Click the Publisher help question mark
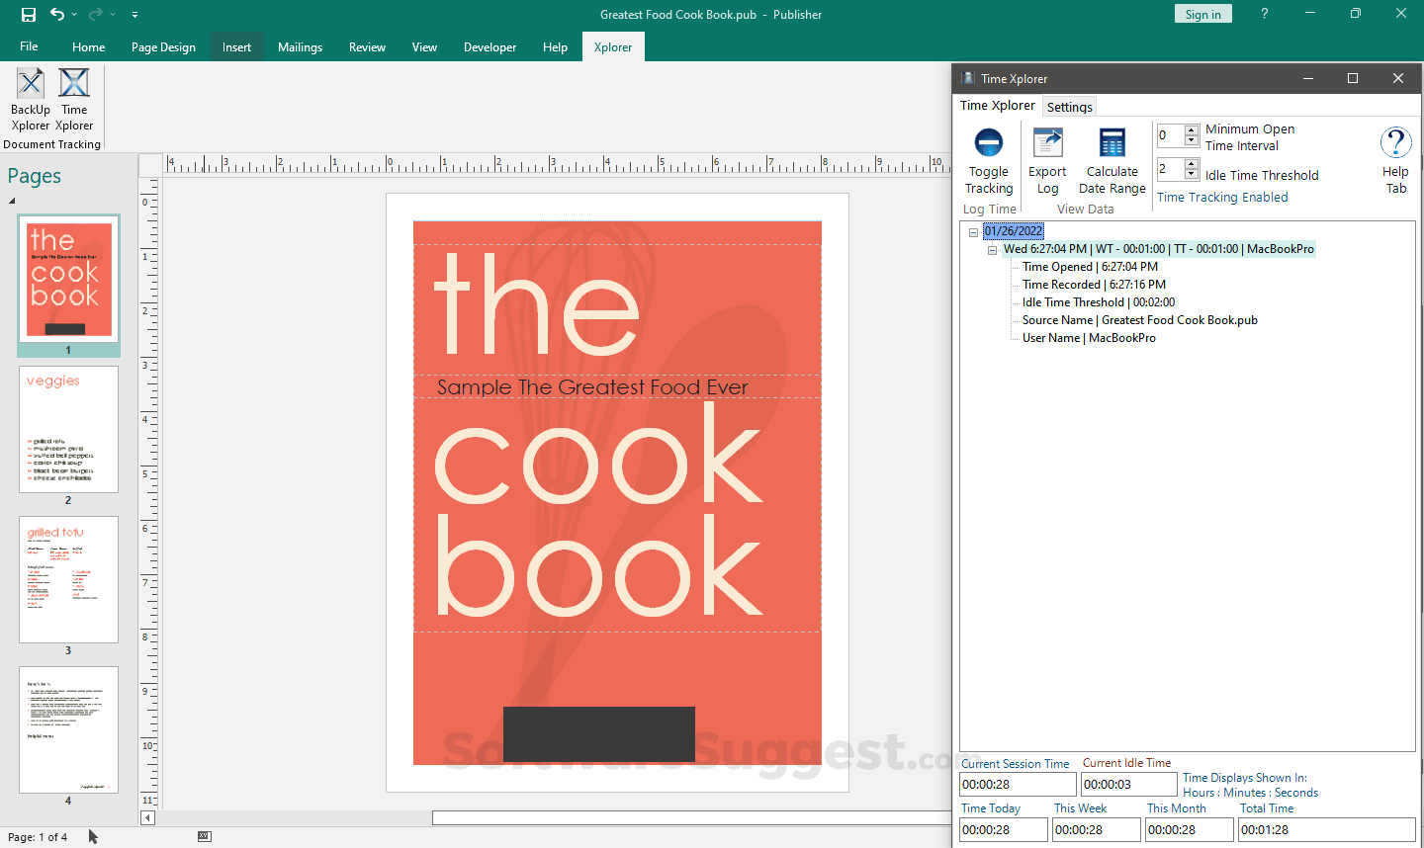The image size is (1424, 848). coord(1264,14)
